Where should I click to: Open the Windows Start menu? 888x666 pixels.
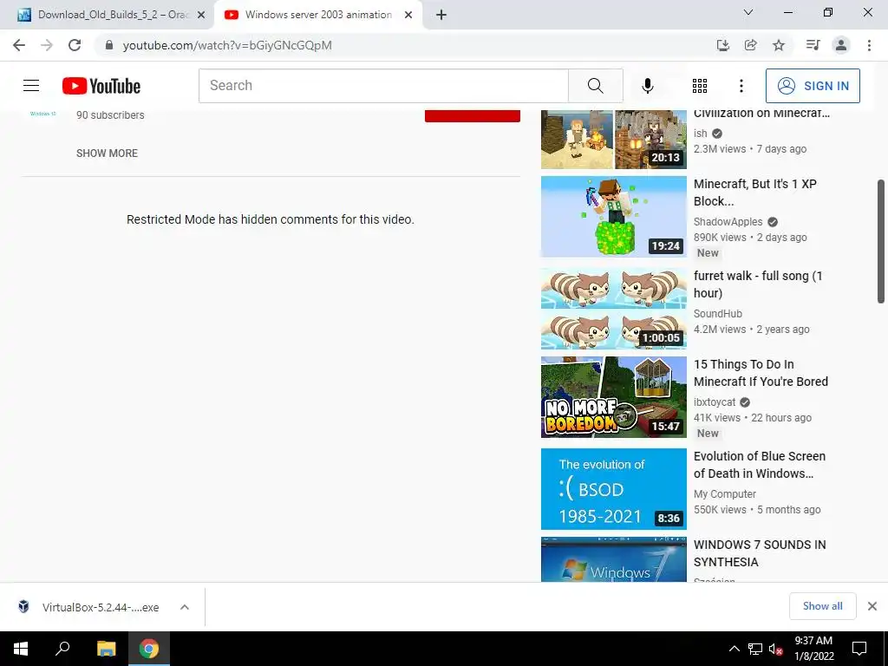(x=21, y=649)
